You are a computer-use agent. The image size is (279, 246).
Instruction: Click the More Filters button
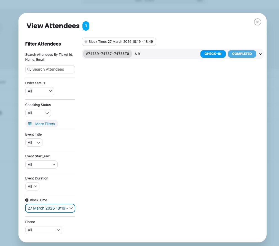pyautogui.click(x=42, y=124)
